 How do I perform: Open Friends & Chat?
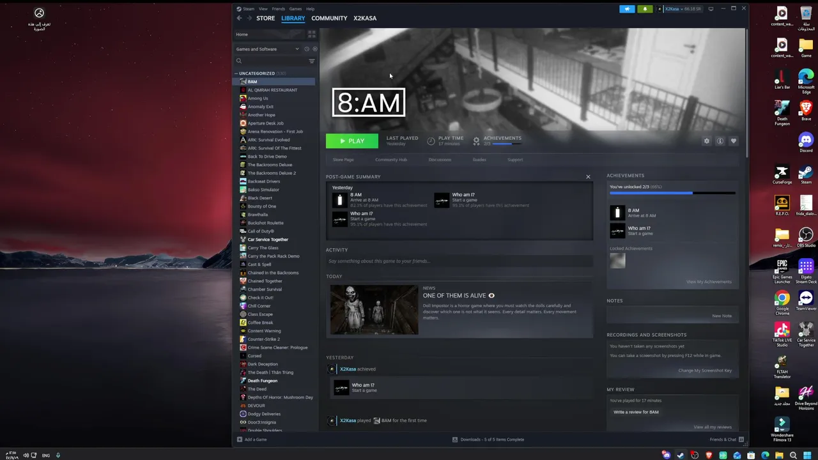pyautogui.click(x=726, y=440)
